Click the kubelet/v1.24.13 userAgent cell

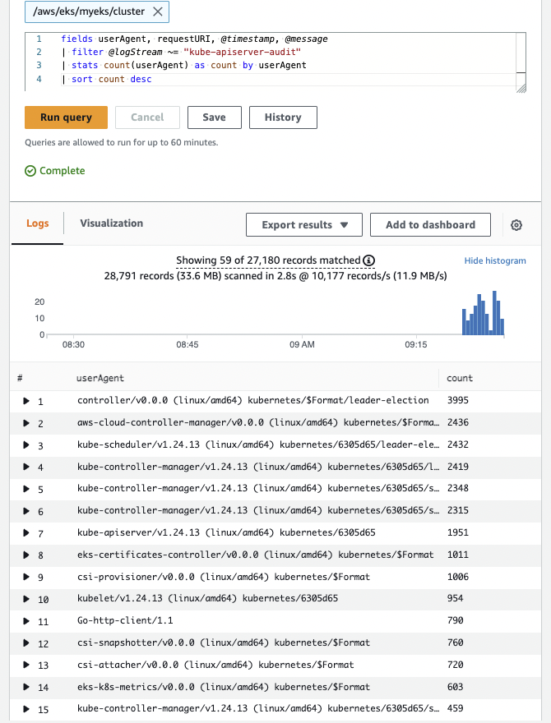coord(208,598)
